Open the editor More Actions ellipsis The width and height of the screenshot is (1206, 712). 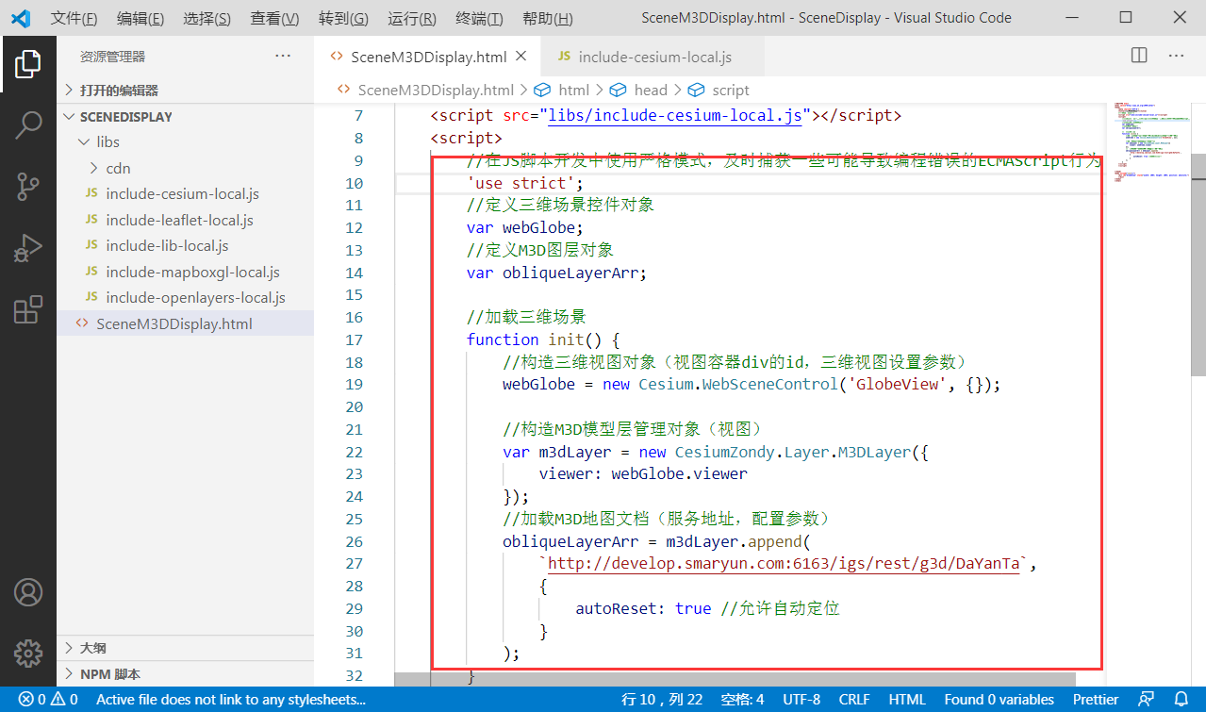point(1176,56)
